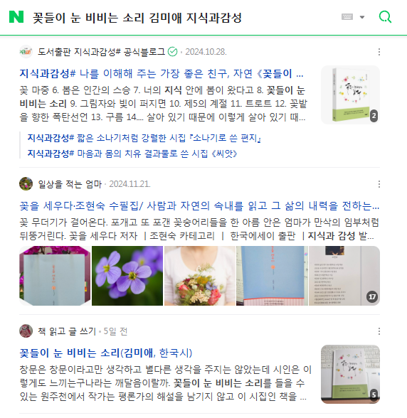Open more options for 책 읽고 글 쓰기 result
The image size is (407, 418).
click(379, 331)
